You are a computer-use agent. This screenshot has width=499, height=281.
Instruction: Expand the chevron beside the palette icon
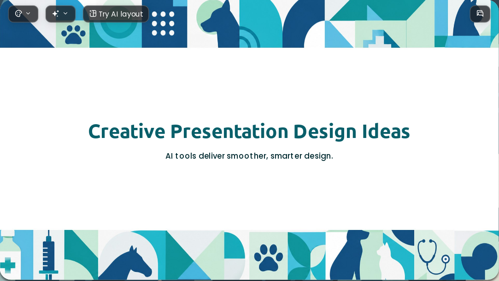click(28, 14)
